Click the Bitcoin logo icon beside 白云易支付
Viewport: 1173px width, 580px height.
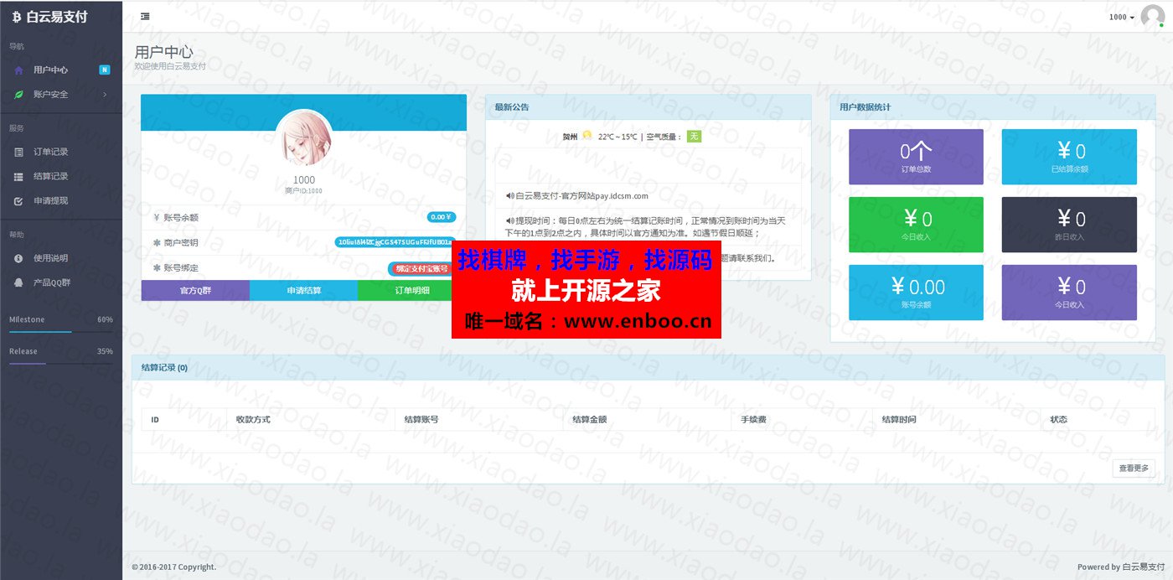(x=17, y=17)
